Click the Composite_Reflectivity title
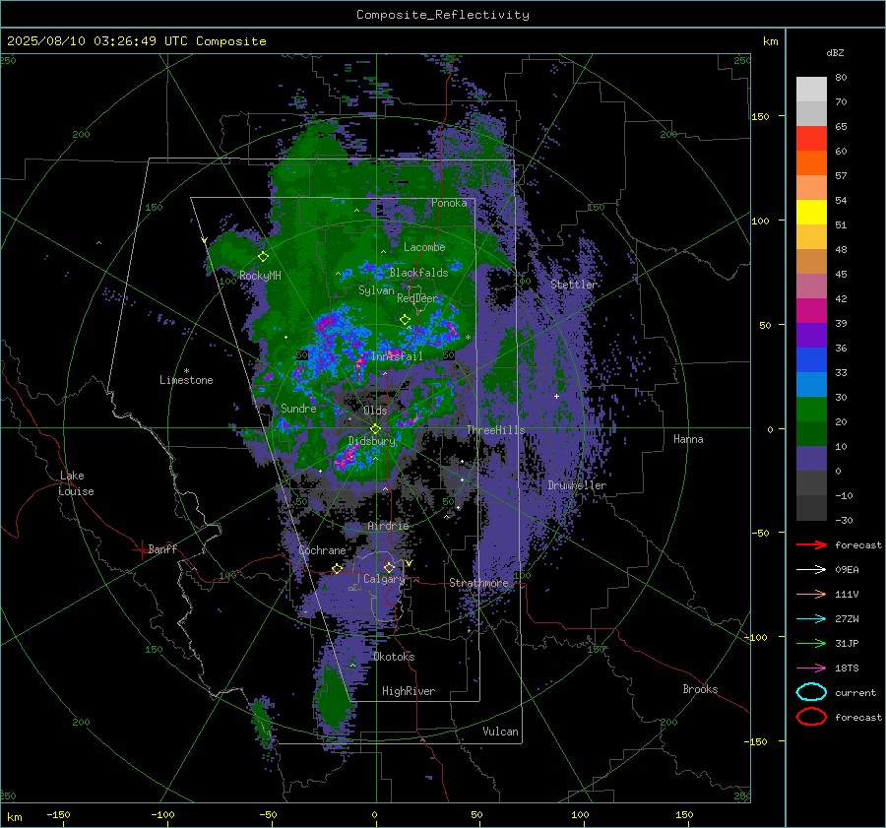The width and height of the screenshot is (886, 828). (x=443, y=15)
